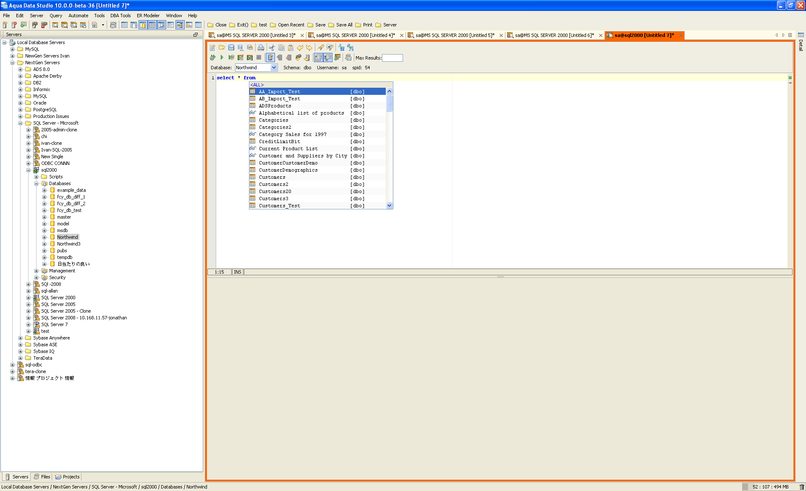The image size is (806, 491).
Task: Toggle the auto-commit button in query toolbar
Action: click(x=270, y=57)
